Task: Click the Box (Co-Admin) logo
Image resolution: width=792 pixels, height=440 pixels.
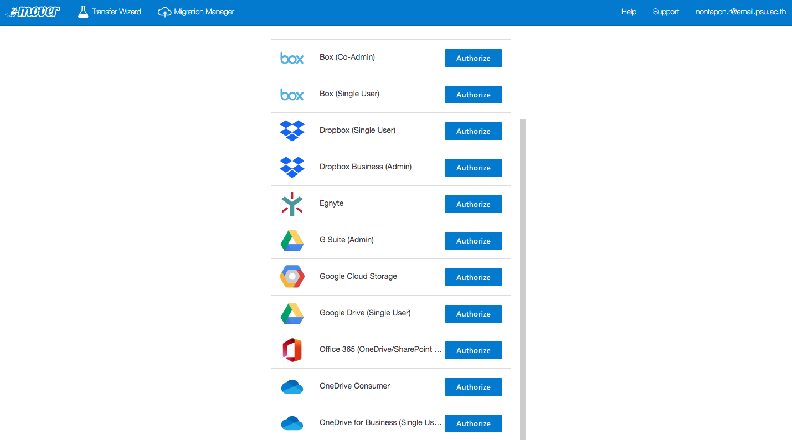Action: (292, 58)
